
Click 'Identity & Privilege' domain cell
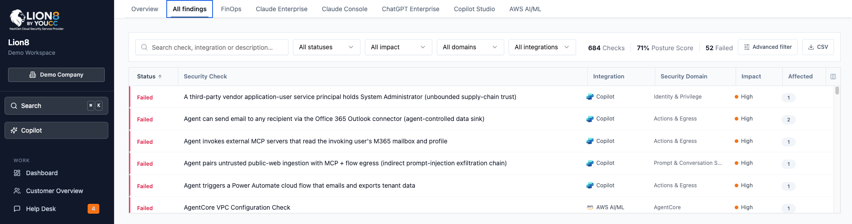pos(678,97)
